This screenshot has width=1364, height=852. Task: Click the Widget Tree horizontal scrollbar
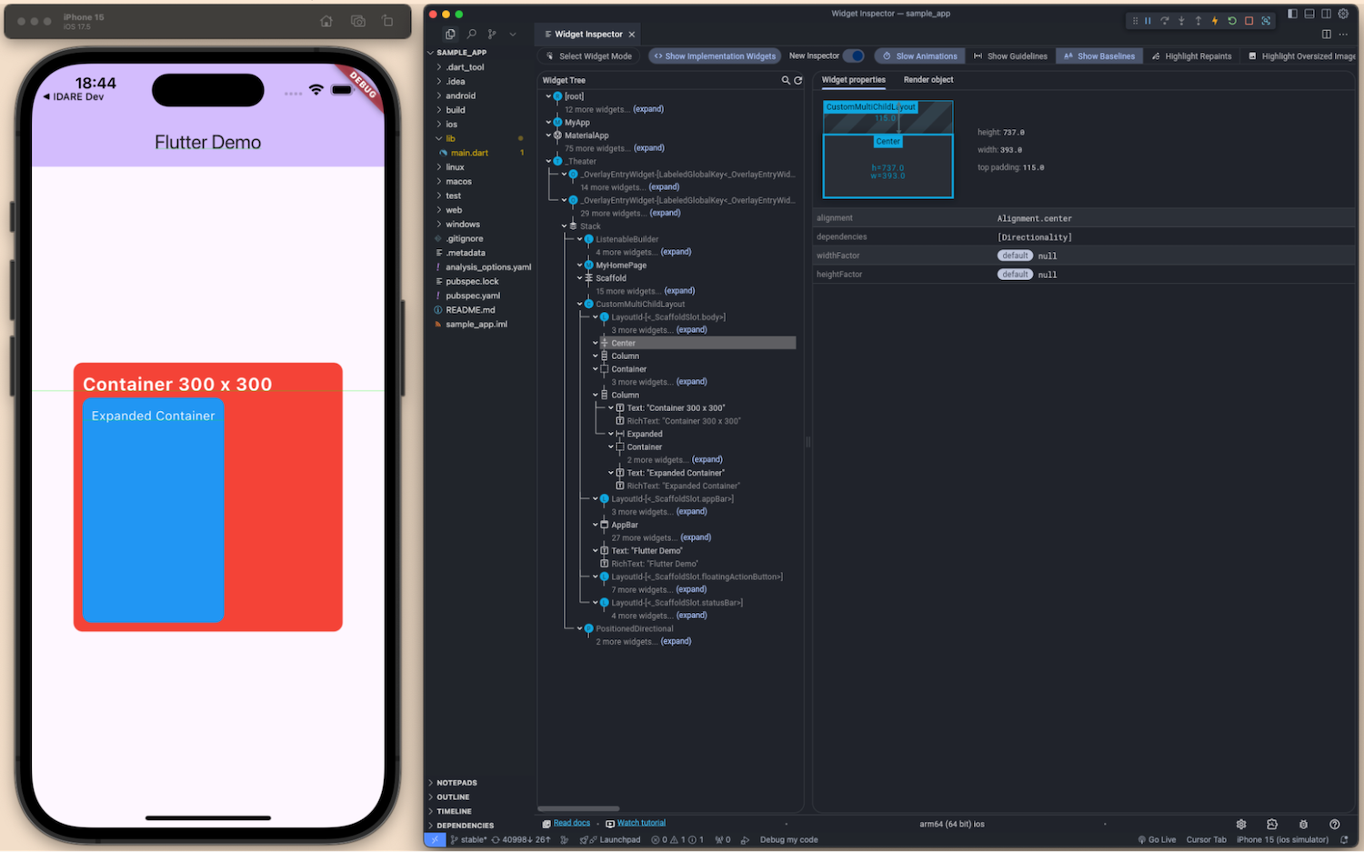(x=578, y=808)
